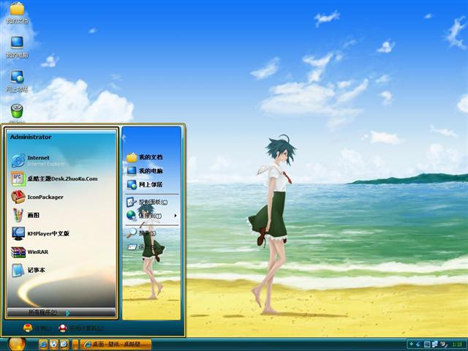Open 记事本 notepad entry
The width and height of the screenshot is (468, 351).
pyautogui.click(x=29, y=270)
